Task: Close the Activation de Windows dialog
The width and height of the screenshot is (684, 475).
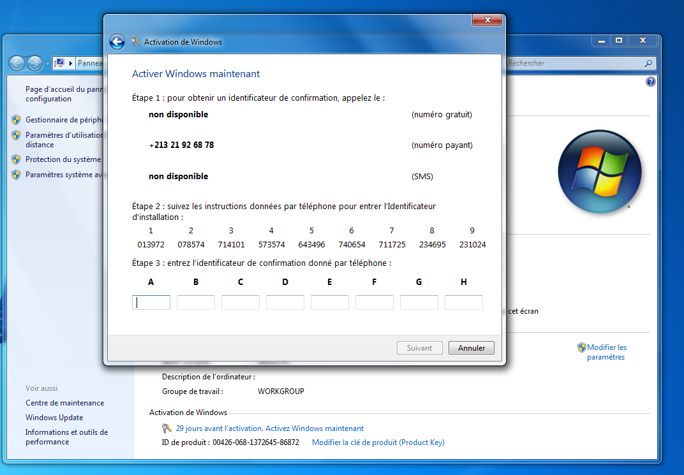Action: coord(487,20)
